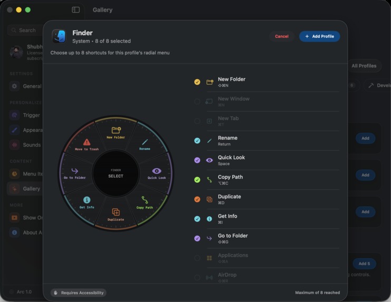This screenshot has height=302, width=391.
Task: Uncheck the Duplicate shortcut
Action: [197, 199]
